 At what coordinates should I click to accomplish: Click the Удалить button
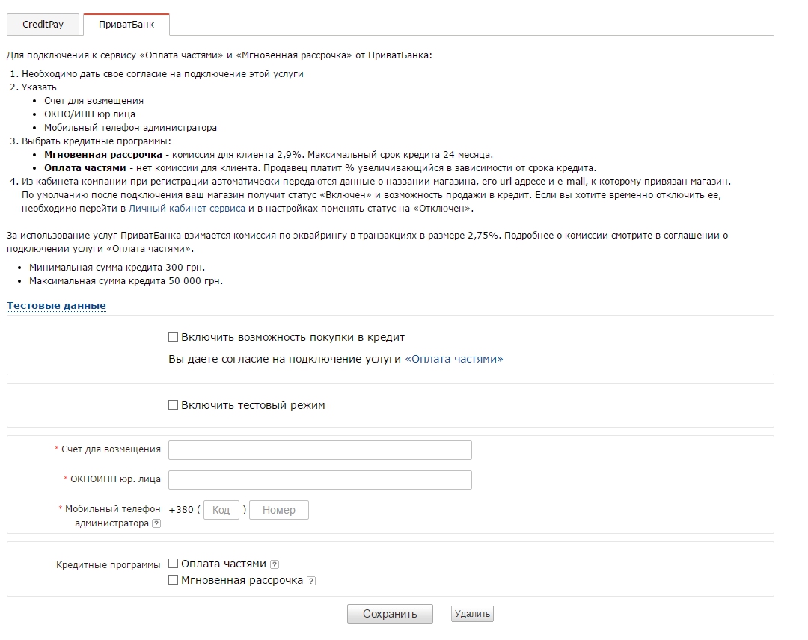coord(472,614)
